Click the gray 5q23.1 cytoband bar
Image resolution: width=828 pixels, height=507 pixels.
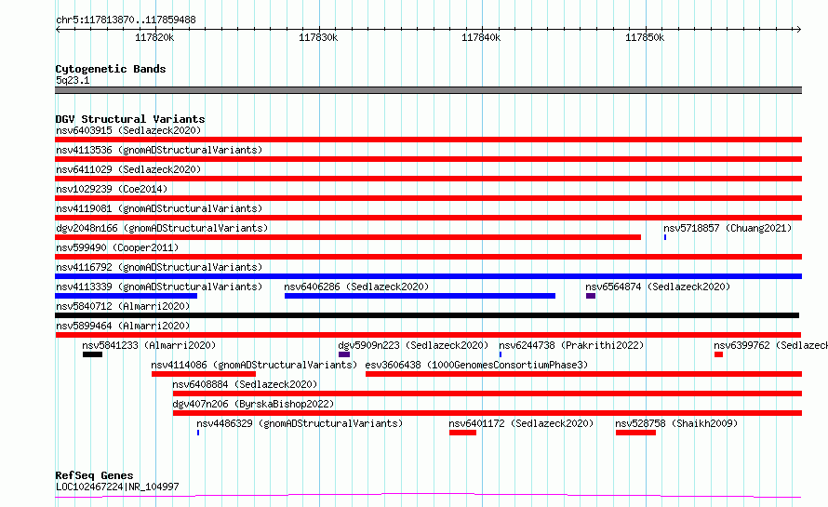428,90
